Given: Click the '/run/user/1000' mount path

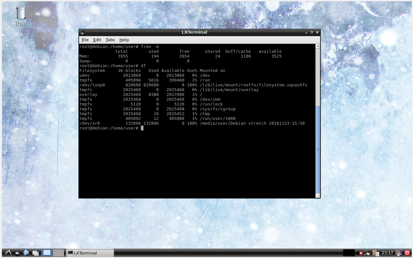Looking at the screenshot, I should pos(218,119).
